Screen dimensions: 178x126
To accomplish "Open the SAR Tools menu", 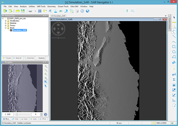I will [x=41, y=6].
